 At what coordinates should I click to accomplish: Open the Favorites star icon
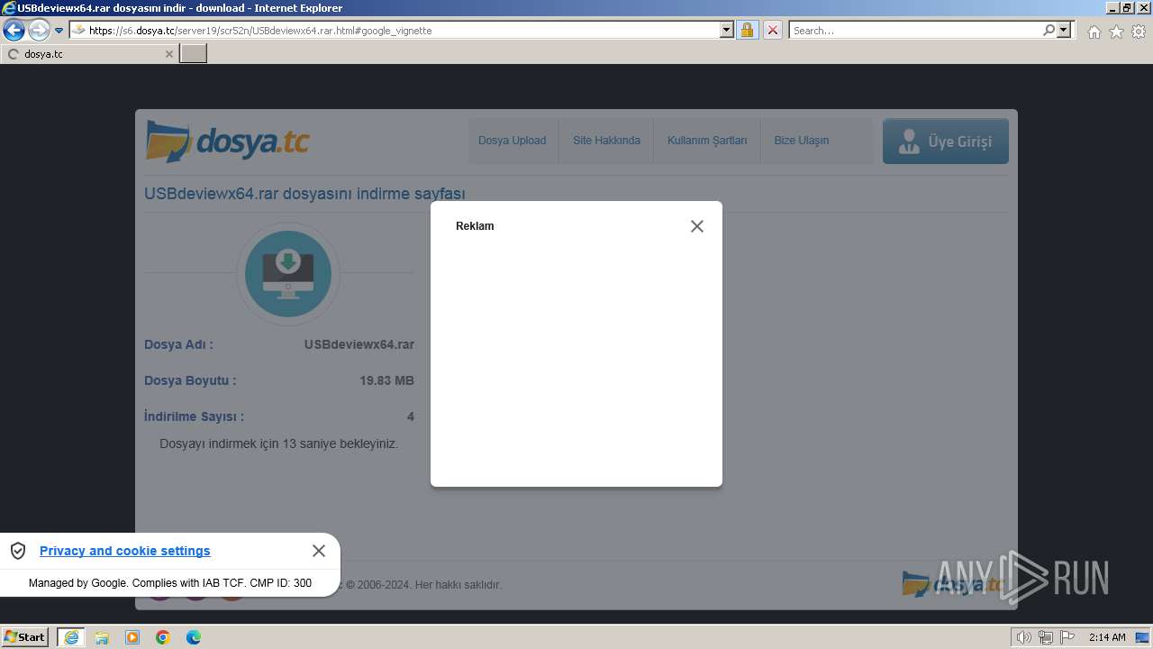coord(1116,32)
